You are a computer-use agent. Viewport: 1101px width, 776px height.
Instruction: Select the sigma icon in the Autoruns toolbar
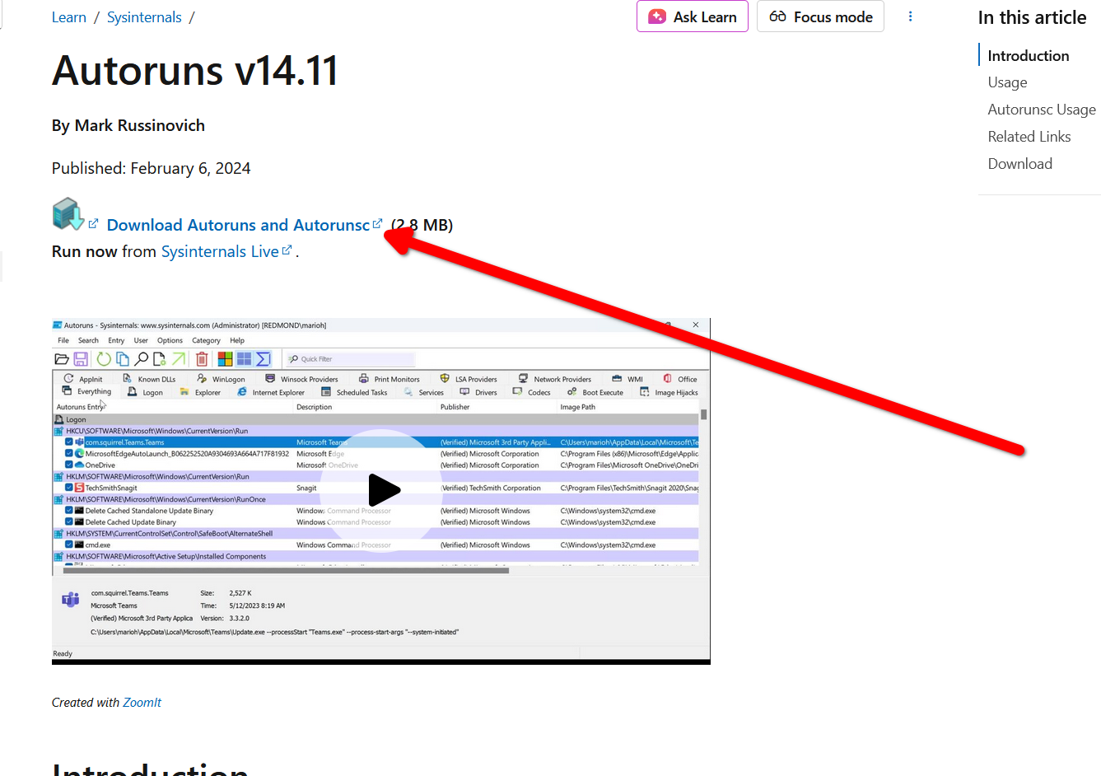click(x=265, y=358)
